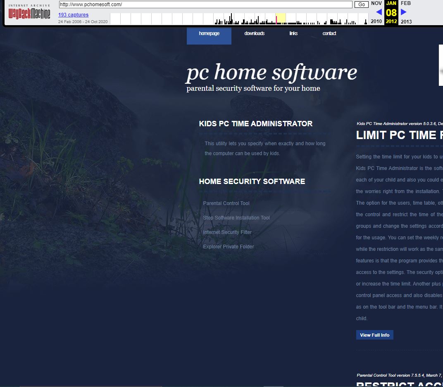Click the Parental Control Tool link
Viewport: 443px width, 387px height.
226,203
